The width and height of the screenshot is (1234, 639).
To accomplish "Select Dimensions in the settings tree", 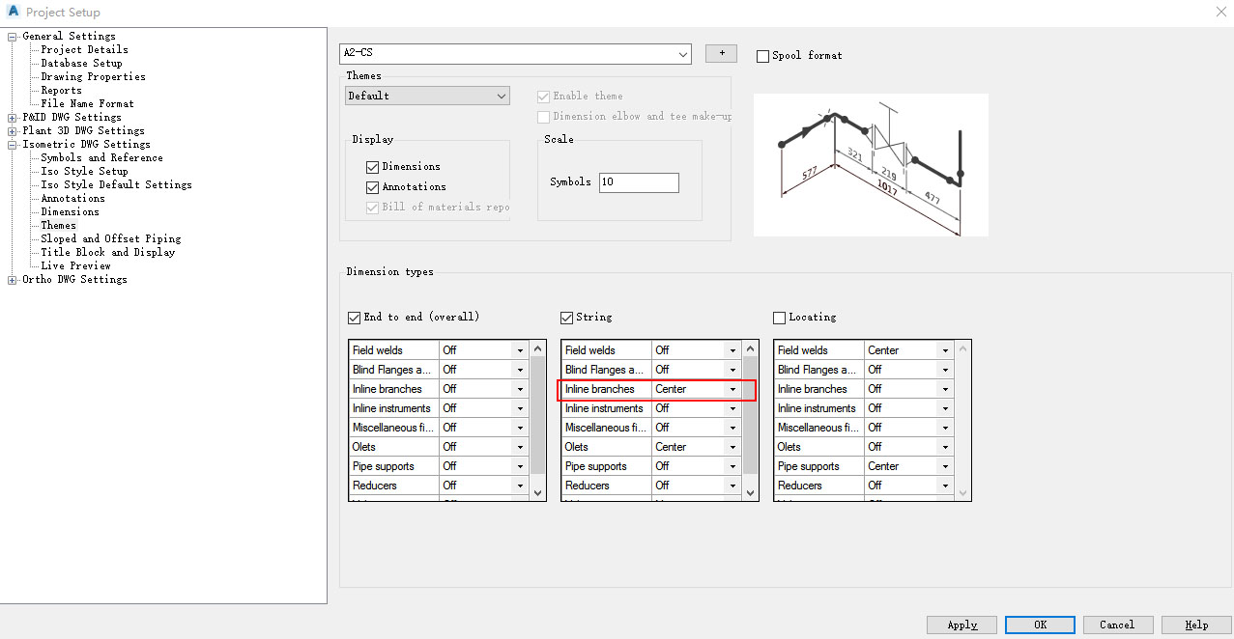I will 70,212.
